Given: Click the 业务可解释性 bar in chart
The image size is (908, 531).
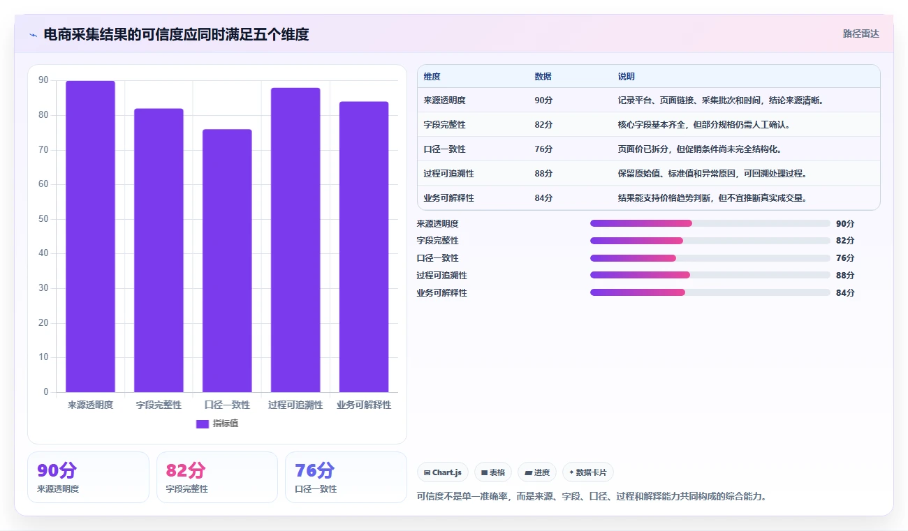Looking at the screenshot, I should [x=364, y=247].
